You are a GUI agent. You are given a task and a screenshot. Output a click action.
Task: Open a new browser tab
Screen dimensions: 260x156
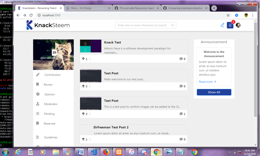(214, 8)
